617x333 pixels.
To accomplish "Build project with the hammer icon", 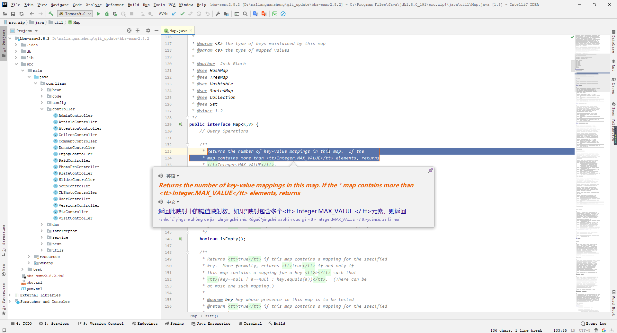I will 51,14.
